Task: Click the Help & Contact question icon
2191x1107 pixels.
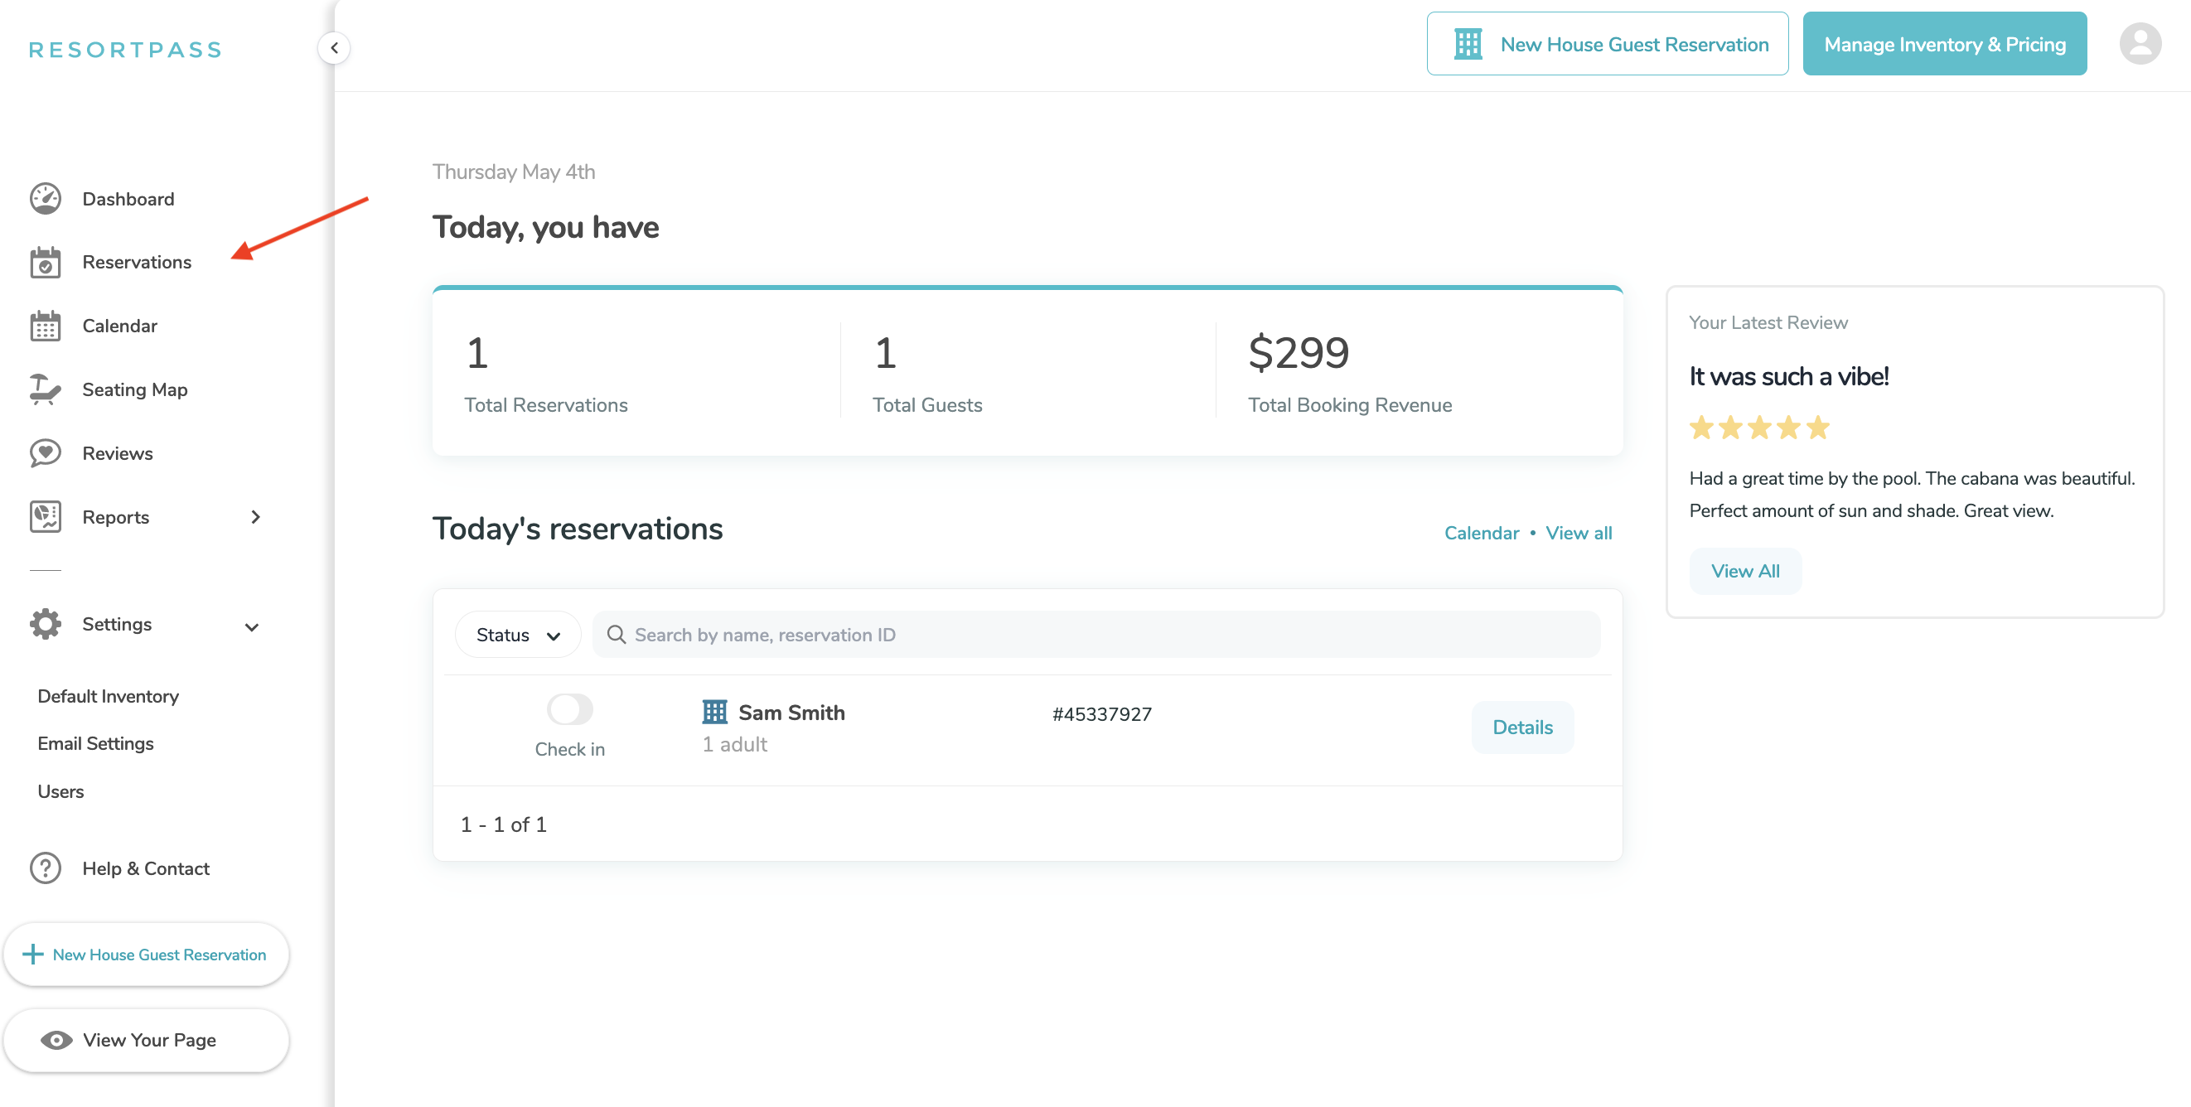Action: (45, 868)
